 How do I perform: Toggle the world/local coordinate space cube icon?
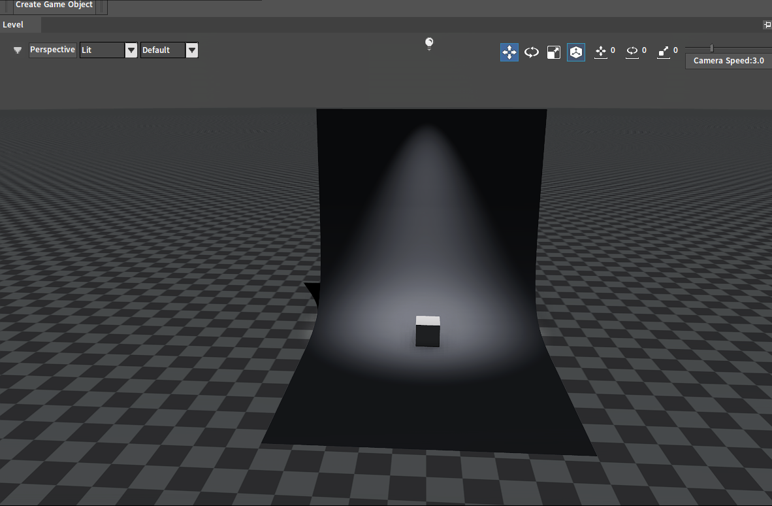[575, 52]
